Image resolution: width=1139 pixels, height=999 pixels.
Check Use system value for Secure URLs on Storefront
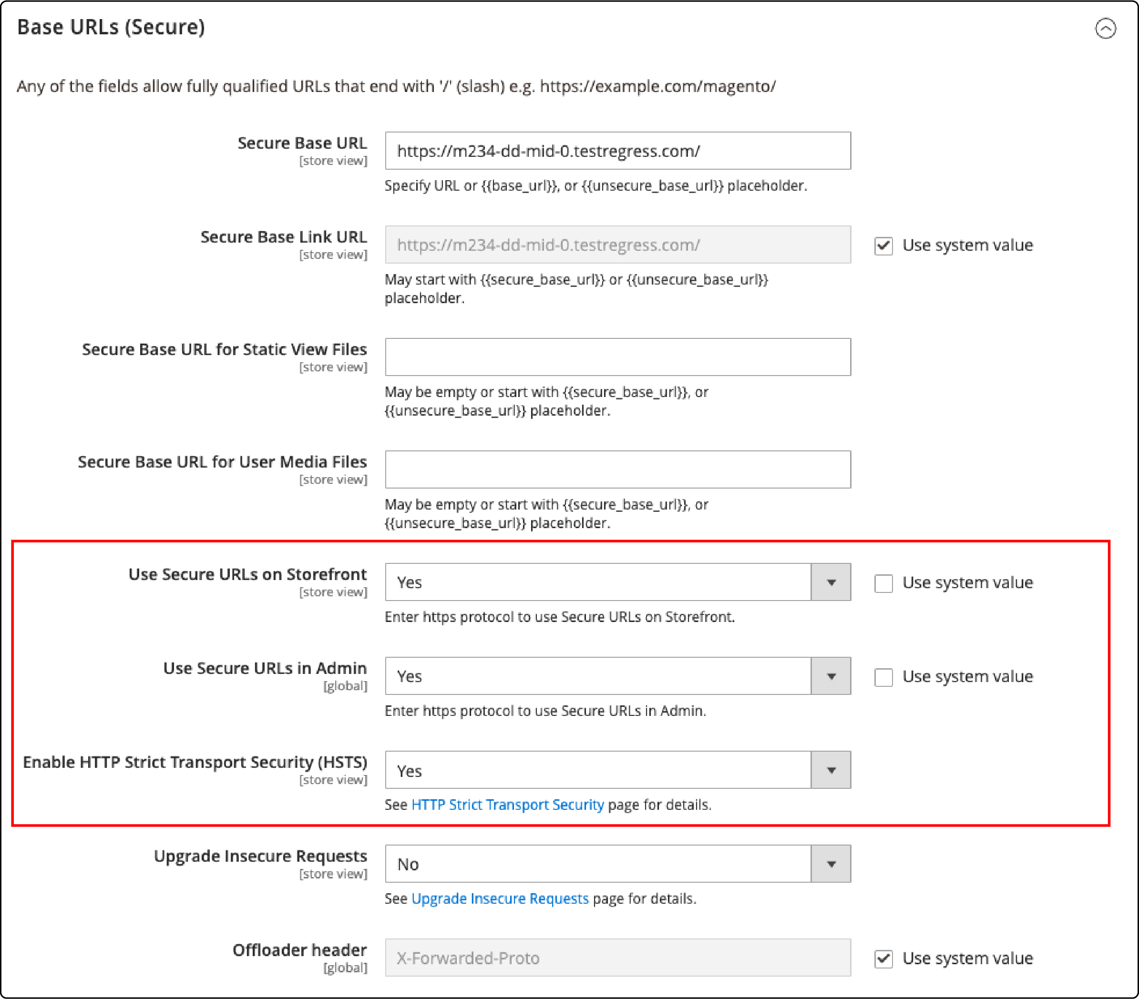tap(883, 583)
